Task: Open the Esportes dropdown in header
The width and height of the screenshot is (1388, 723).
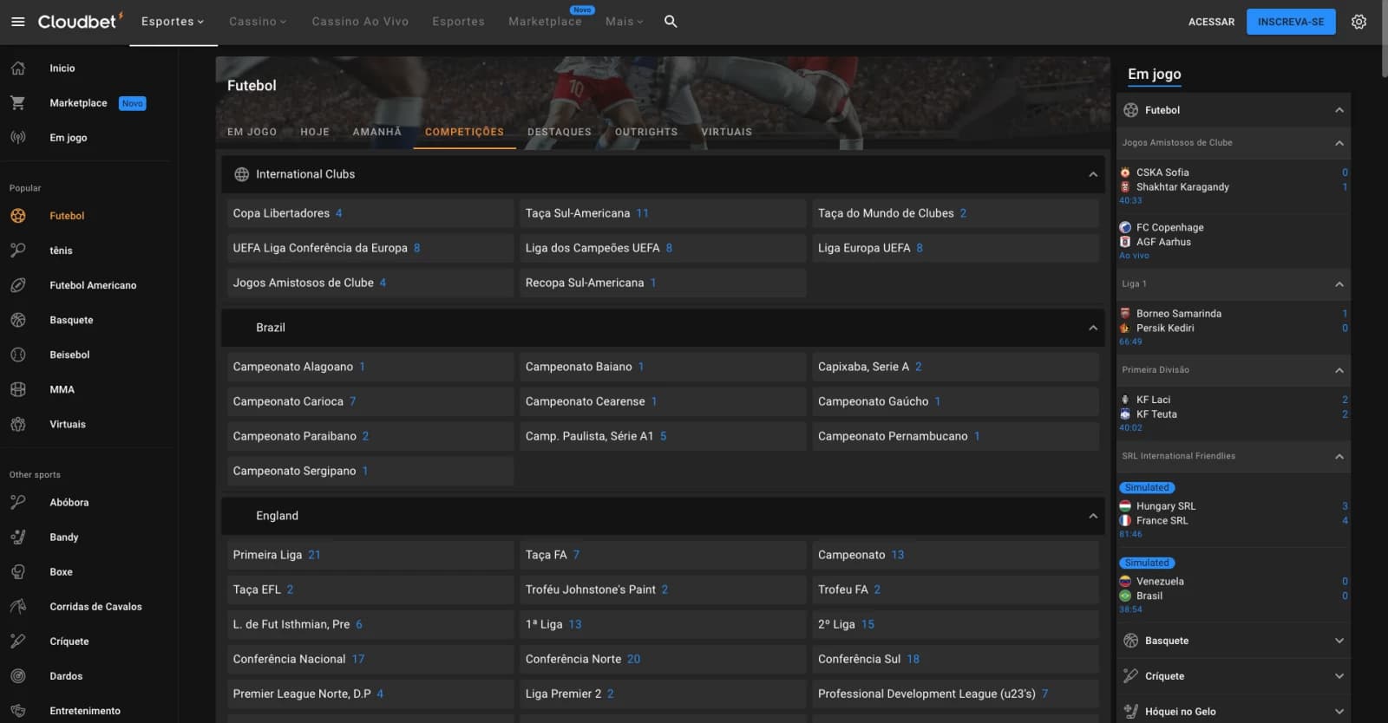Action: click(x=173, y=22)
